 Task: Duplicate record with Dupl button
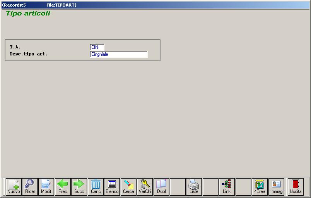[x=161, y=187]
